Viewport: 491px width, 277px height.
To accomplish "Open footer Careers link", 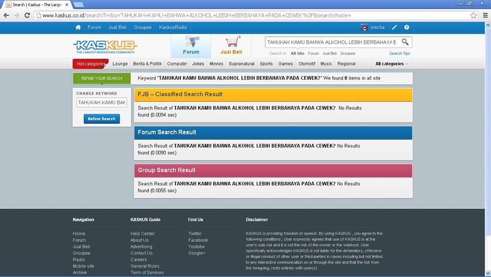I will click(x=139, y=260).
